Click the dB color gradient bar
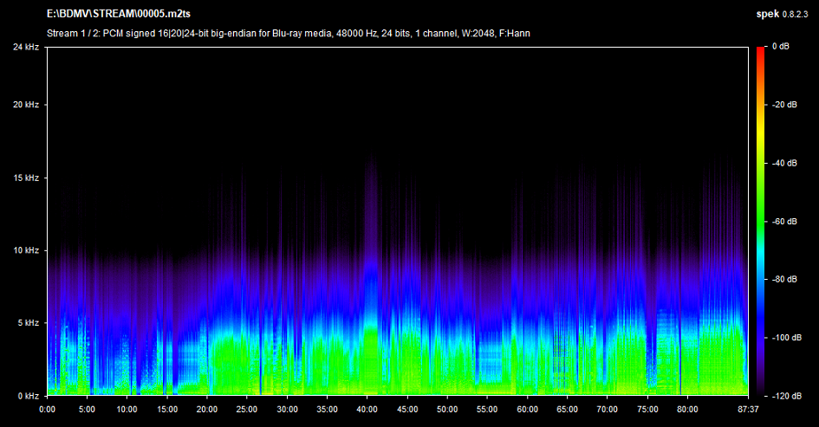819x427 pixels. (x=761, y=221)
